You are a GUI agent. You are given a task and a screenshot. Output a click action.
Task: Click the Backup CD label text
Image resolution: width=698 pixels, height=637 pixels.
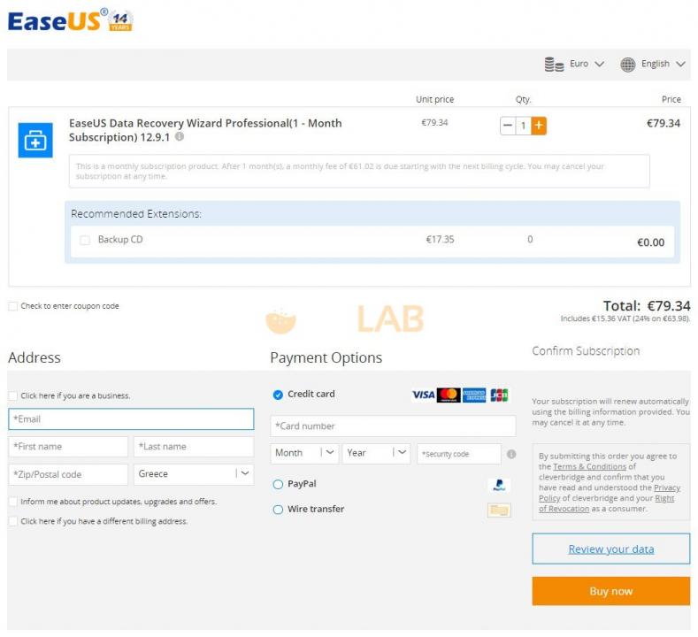[x=120, y=240]
